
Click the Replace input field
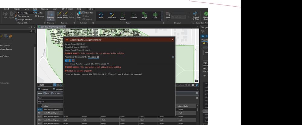50,102
